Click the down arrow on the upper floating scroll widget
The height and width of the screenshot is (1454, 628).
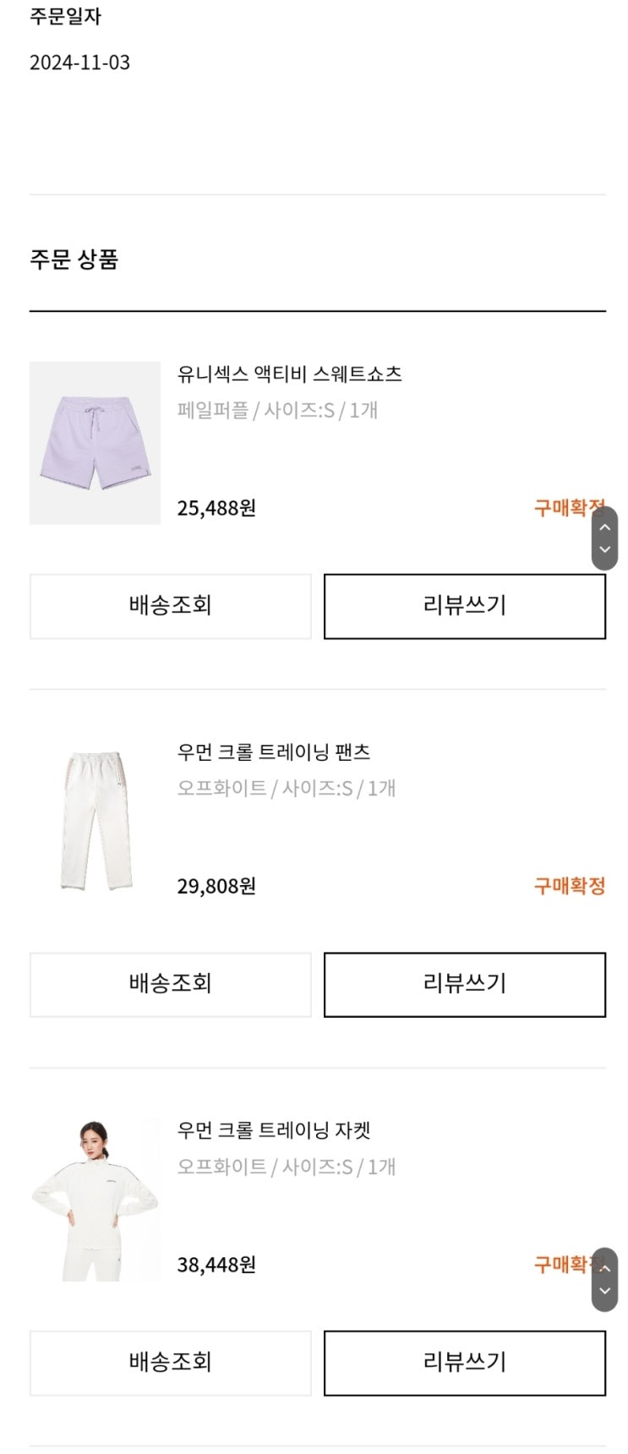click(x=604, y=549)
